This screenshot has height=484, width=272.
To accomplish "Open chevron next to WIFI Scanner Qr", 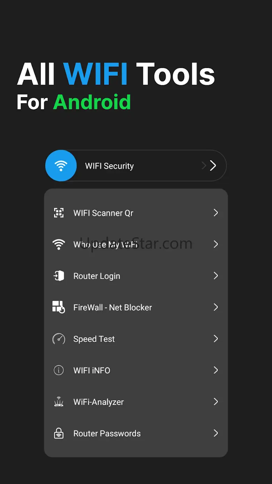I will pos(216,213).
